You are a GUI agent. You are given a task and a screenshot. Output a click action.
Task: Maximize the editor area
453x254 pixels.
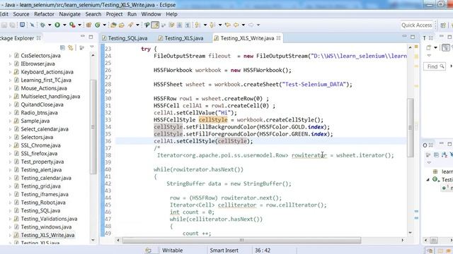pos(413,37)
